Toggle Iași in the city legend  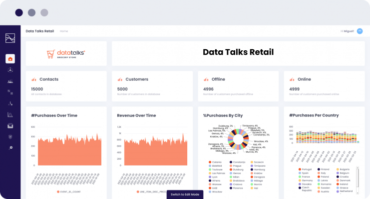(x=254, y=188)
